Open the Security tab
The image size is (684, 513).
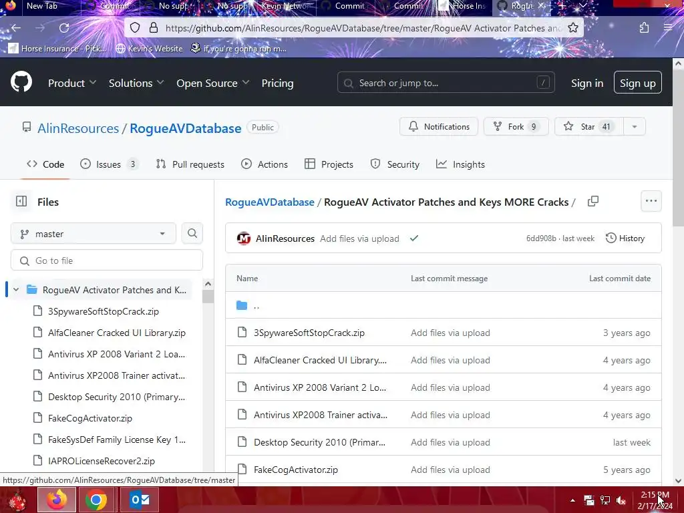[x=395, y=164]
